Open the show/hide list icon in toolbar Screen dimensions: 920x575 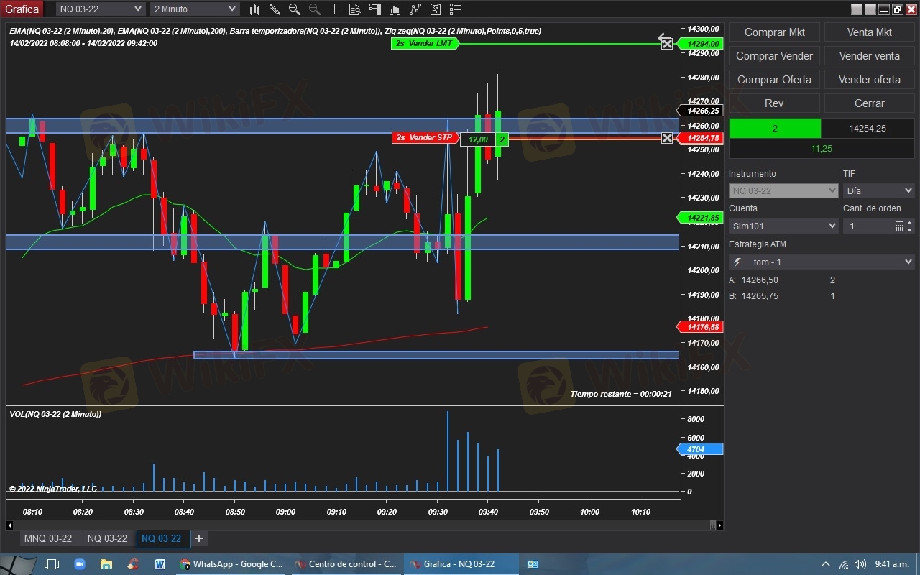tap(456, 9)
